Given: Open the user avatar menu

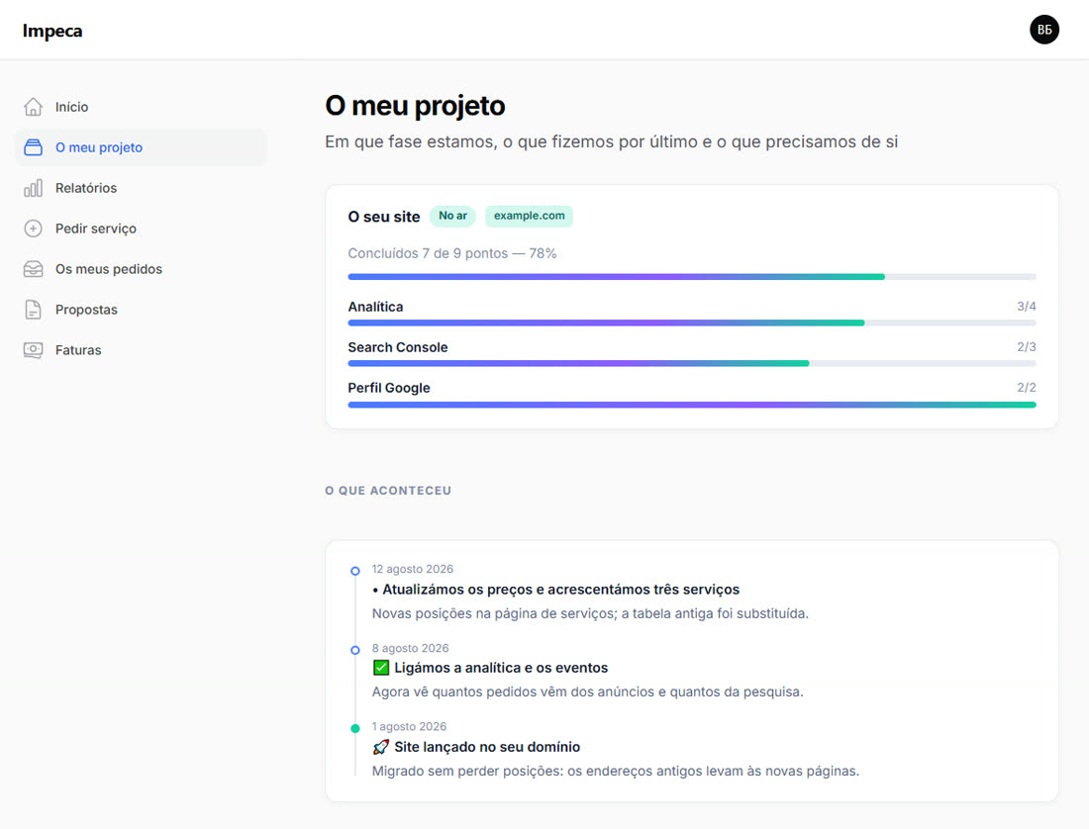Looking at the screenshot, I should (x=1043, y=30).
